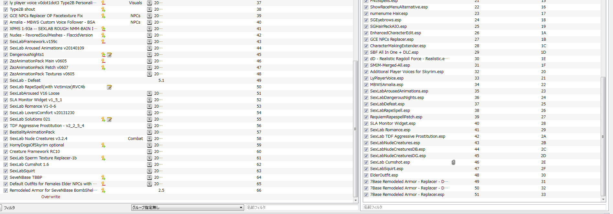613x214 pixels.
Task: Click the フィルタ button below the mod list
Action: pyautogui.click(x=10, y=208)
